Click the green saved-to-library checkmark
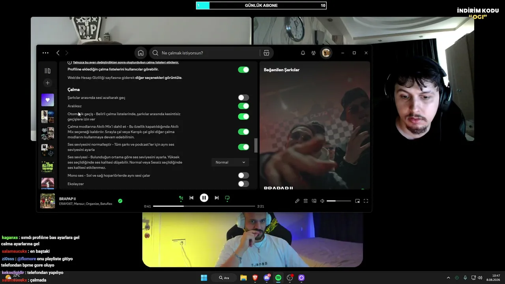Screen dimensions: 505x284 (120, 201)
